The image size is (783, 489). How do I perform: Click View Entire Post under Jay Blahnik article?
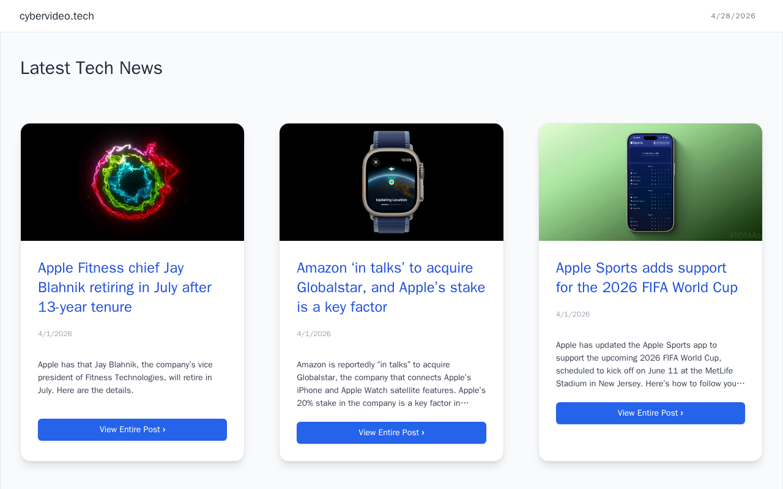pos(132,430)
